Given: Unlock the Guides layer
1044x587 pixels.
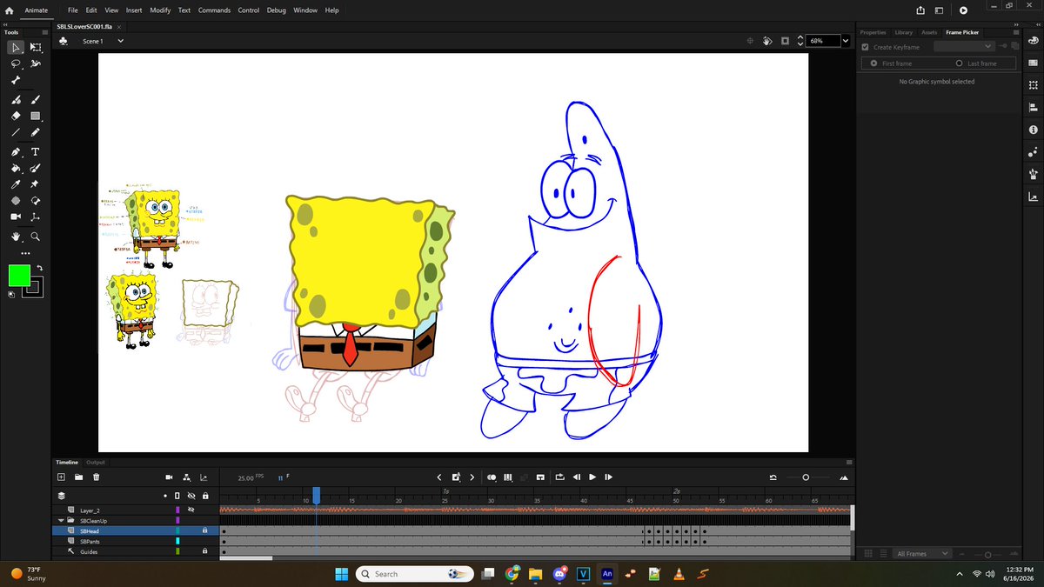Looking at the screenshot, I should tap(205, 551).
